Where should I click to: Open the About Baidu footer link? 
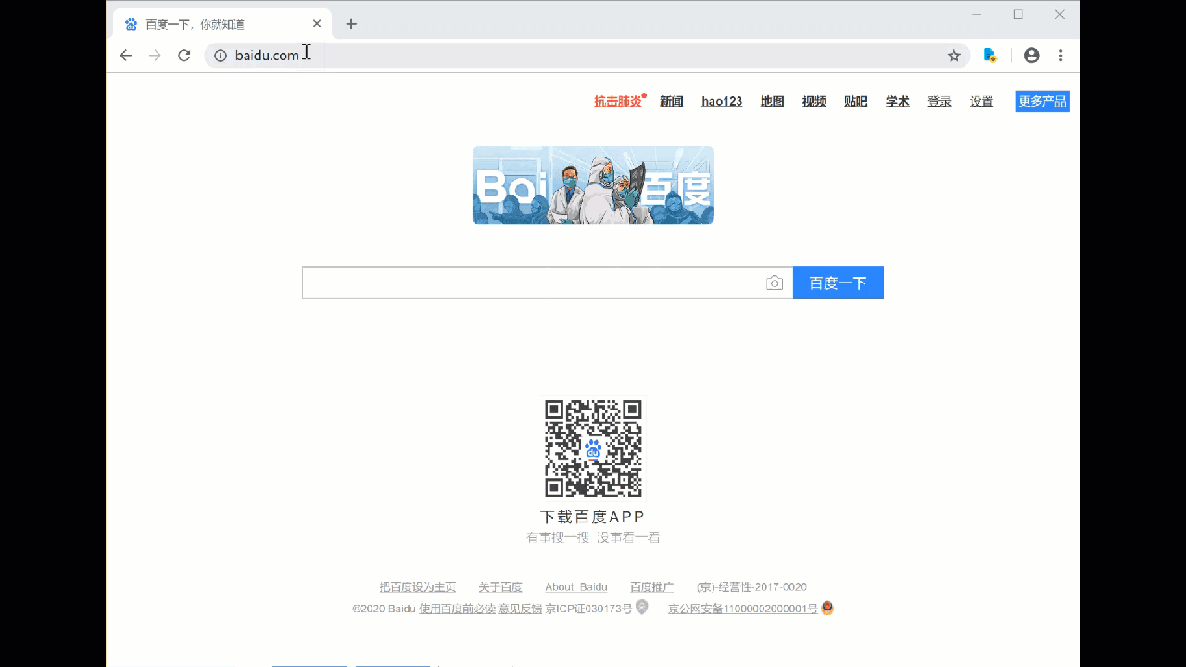[x=576, y=587]
